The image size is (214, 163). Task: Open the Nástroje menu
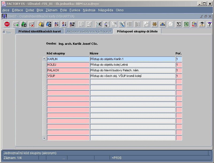tap(89, 10)
